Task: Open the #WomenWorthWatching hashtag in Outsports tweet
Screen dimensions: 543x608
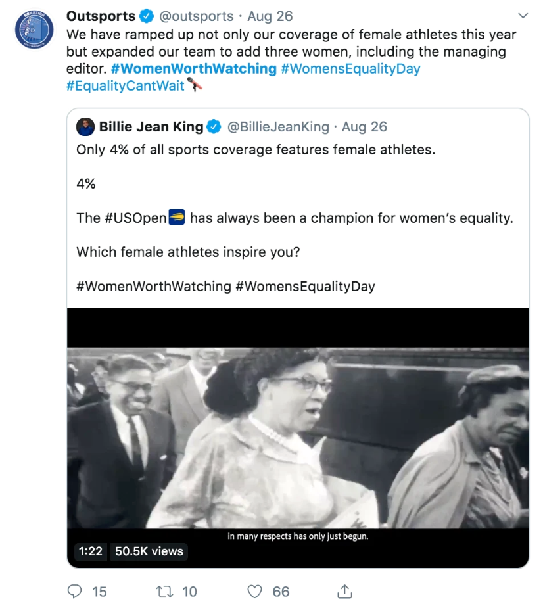Action: (193, 69)
